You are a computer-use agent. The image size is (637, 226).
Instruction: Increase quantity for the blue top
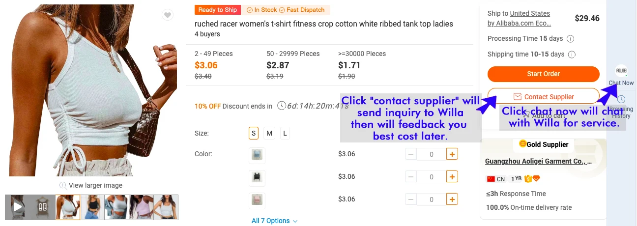point(452,154)
